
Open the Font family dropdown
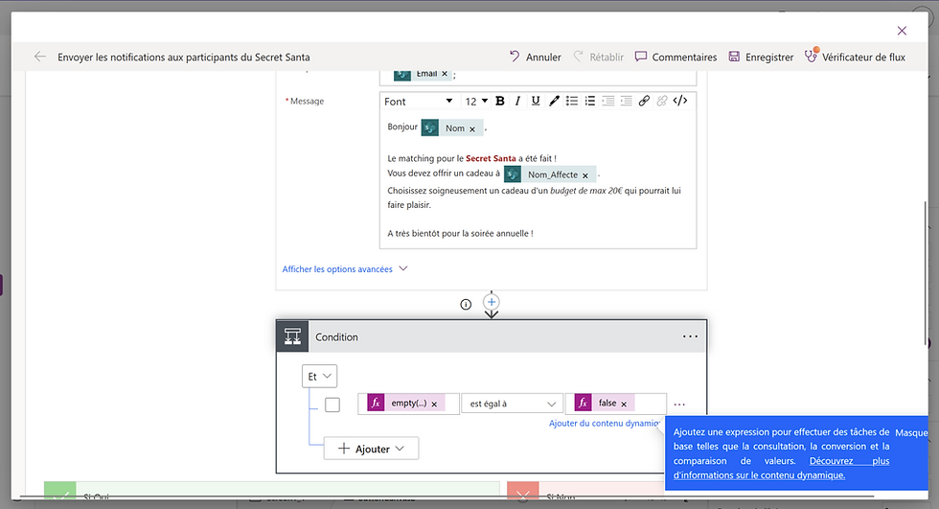pos(418,102)
